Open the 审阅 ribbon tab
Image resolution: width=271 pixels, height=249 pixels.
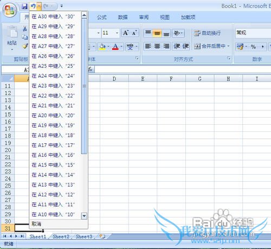click(x=144, y=17)
